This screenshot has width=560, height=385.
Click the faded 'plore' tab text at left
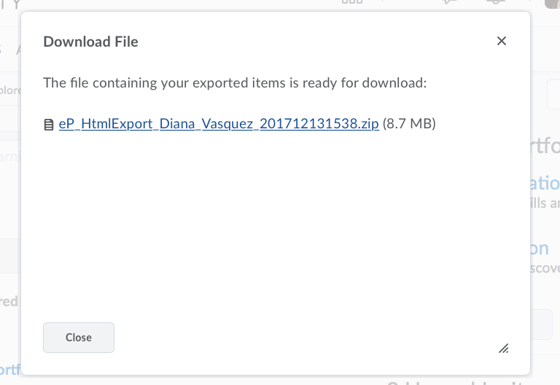[x=10, y=90]
